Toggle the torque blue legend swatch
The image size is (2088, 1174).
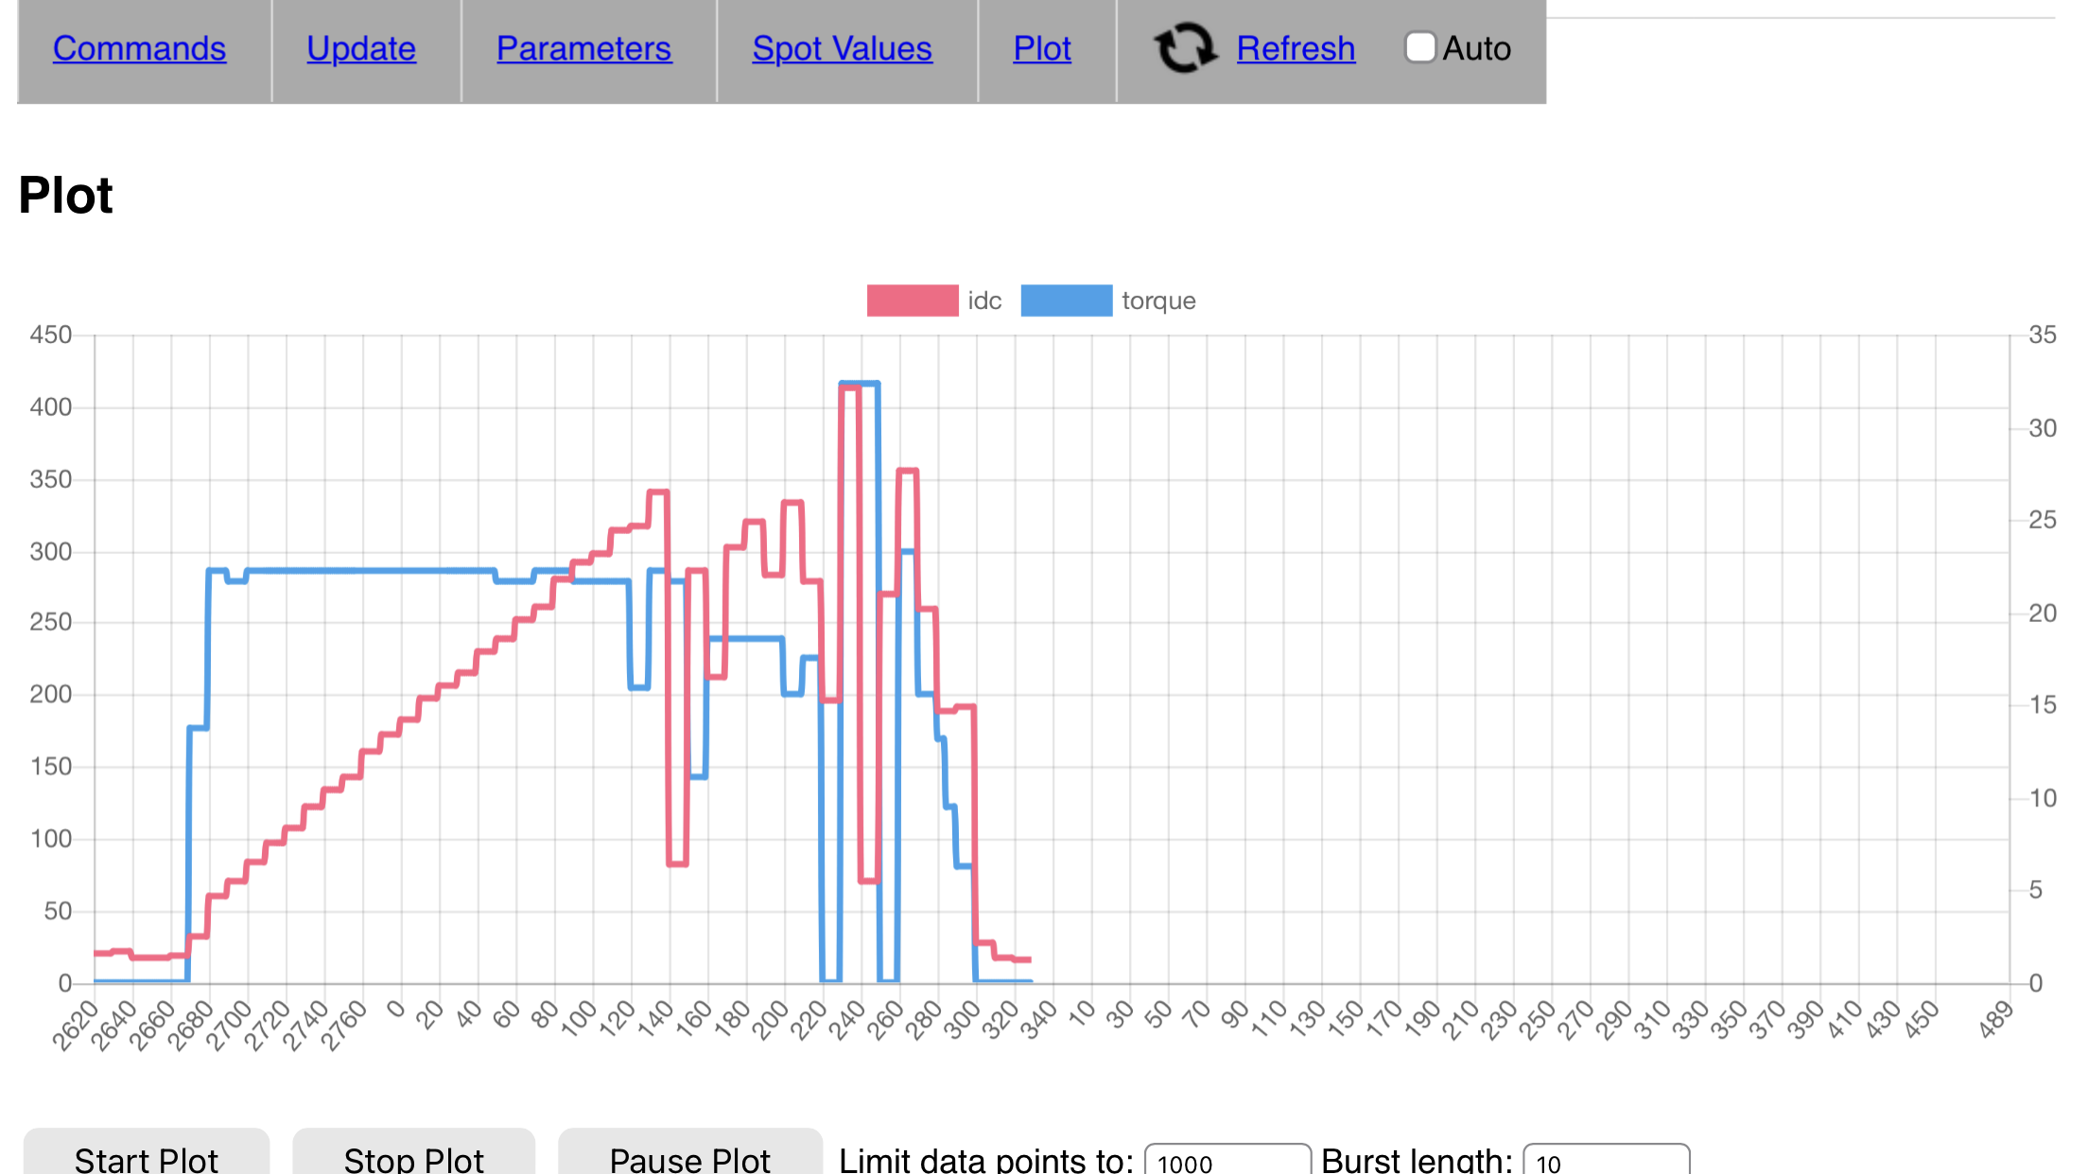click(1066, 301)
